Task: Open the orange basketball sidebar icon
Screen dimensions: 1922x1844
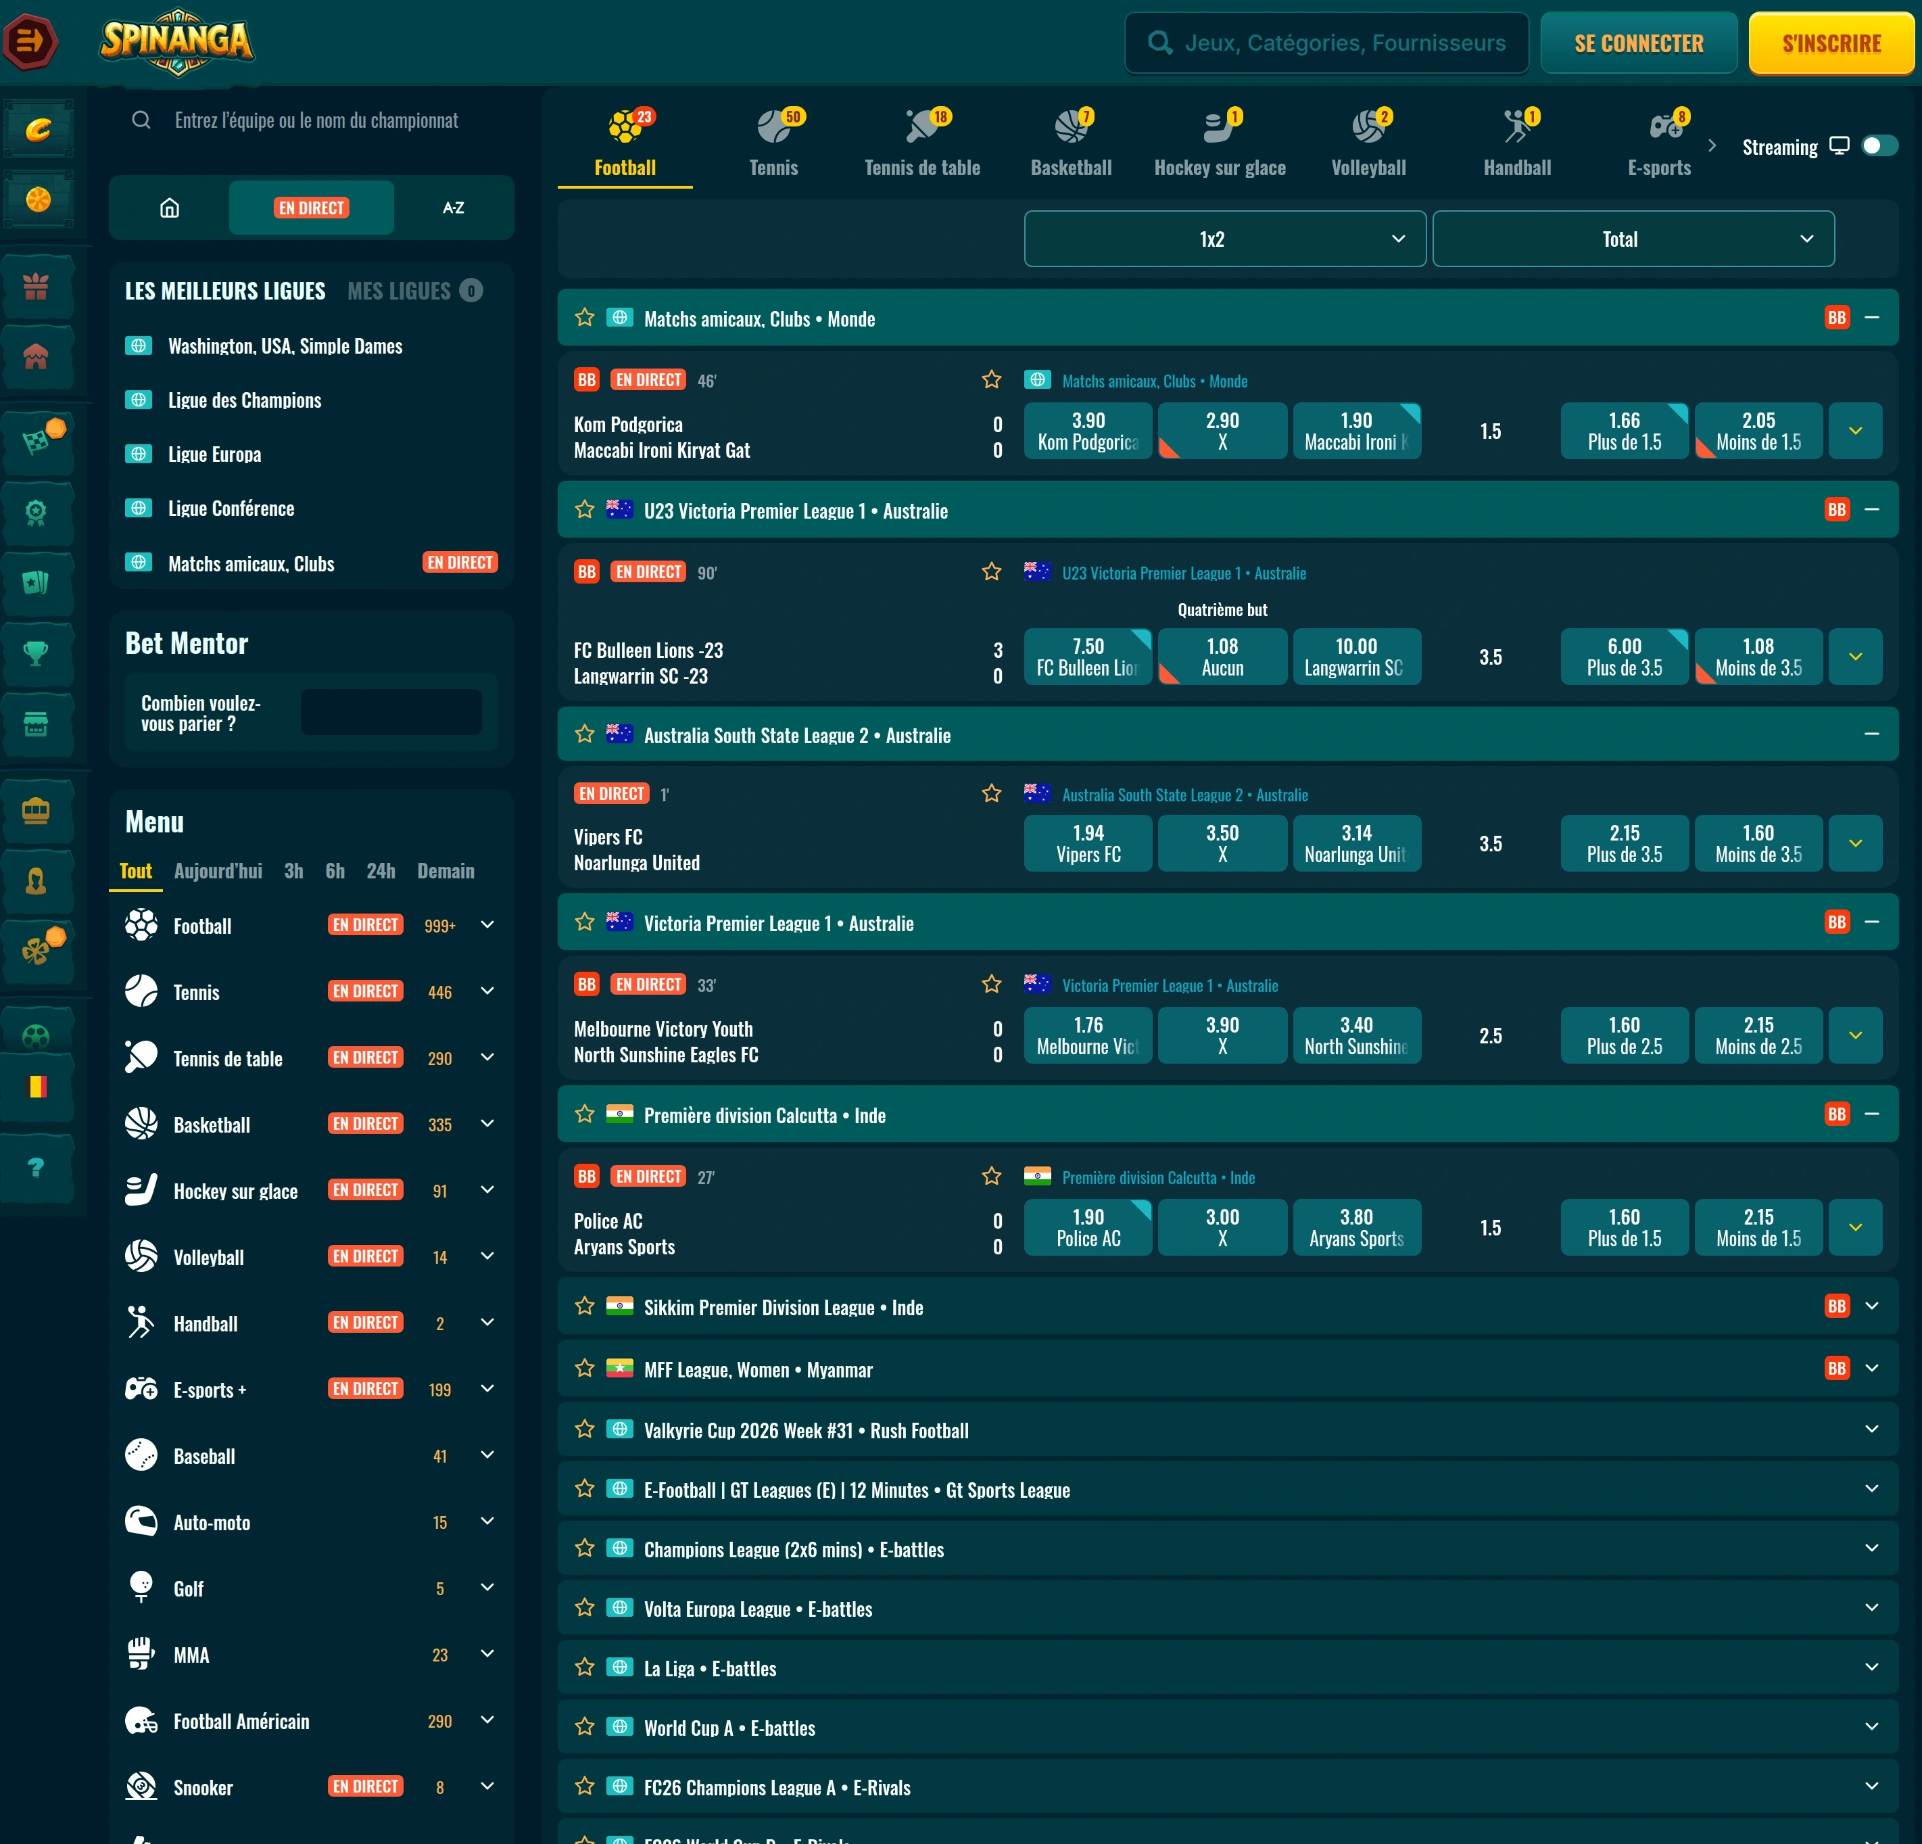Action: click(x=39, y=200)
